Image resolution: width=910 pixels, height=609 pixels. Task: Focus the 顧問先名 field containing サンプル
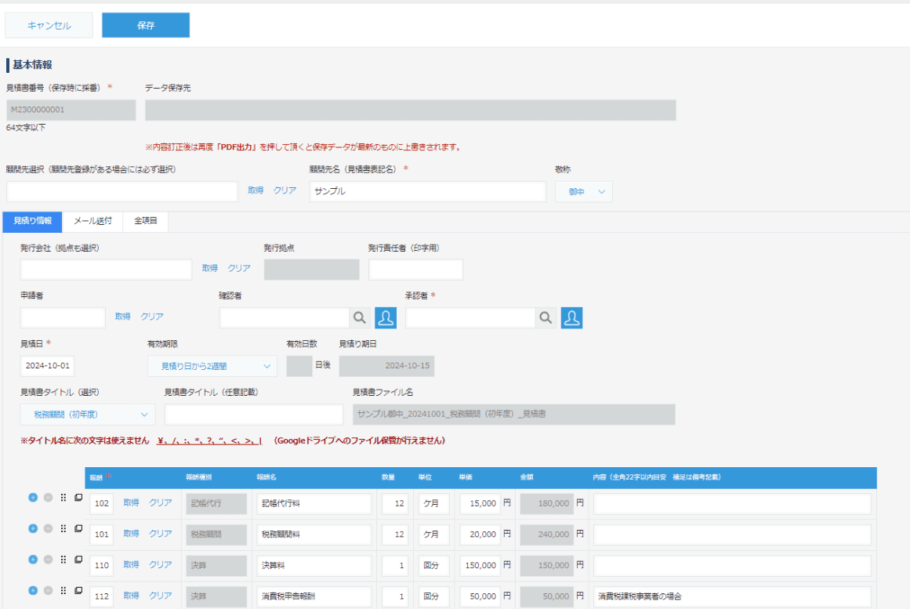pyautogui.click(x=428, y=191)
